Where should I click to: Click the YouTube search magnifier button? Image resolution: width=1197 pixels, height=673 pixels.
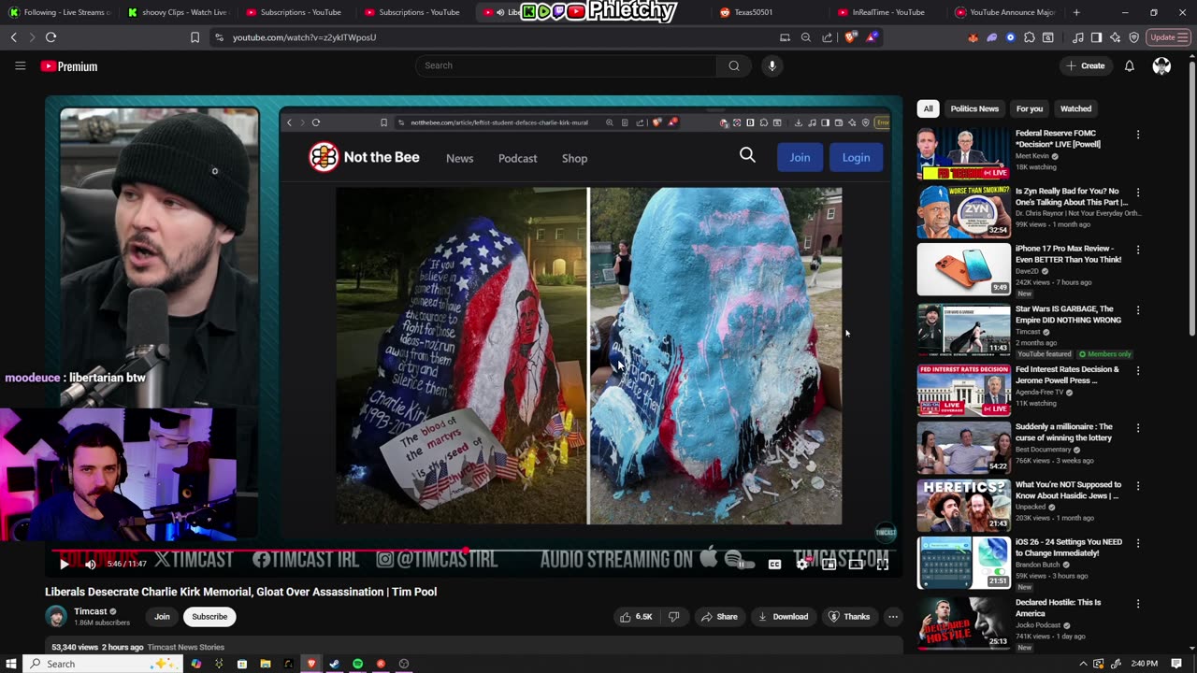[734, 65]
